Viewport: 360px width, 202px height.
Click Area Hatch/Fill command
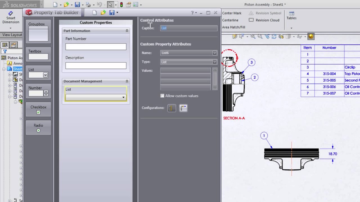click(234, 27)
